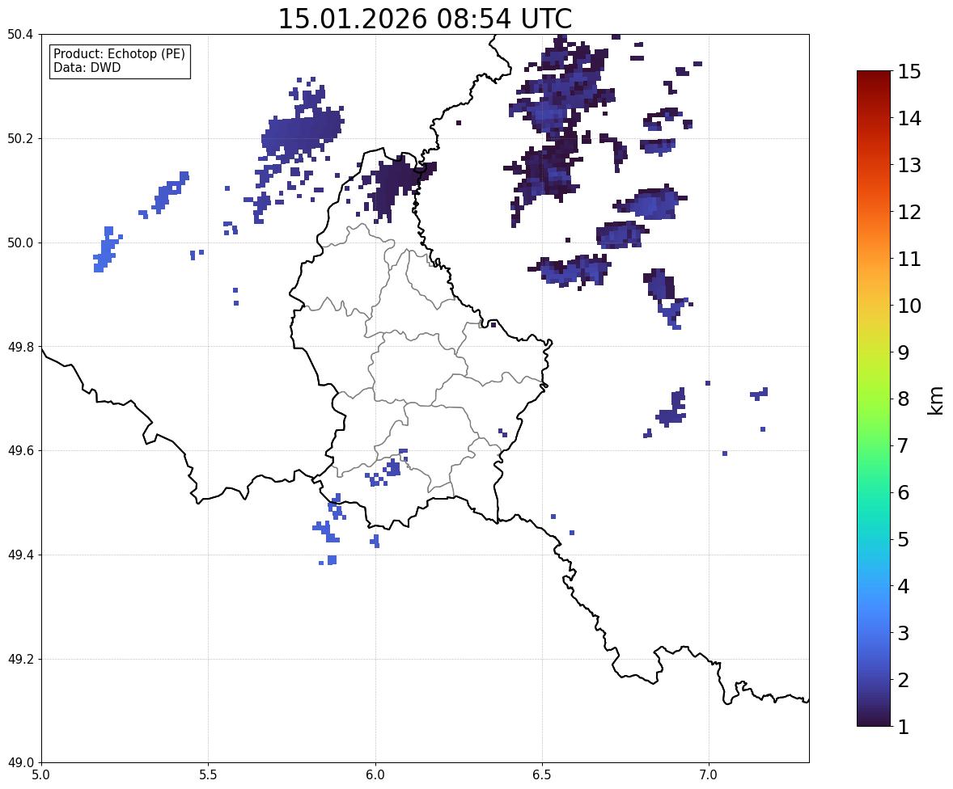Click the "Product: Echotop (PE)" legend line
953x789 pixels.
tap(119, 54)
